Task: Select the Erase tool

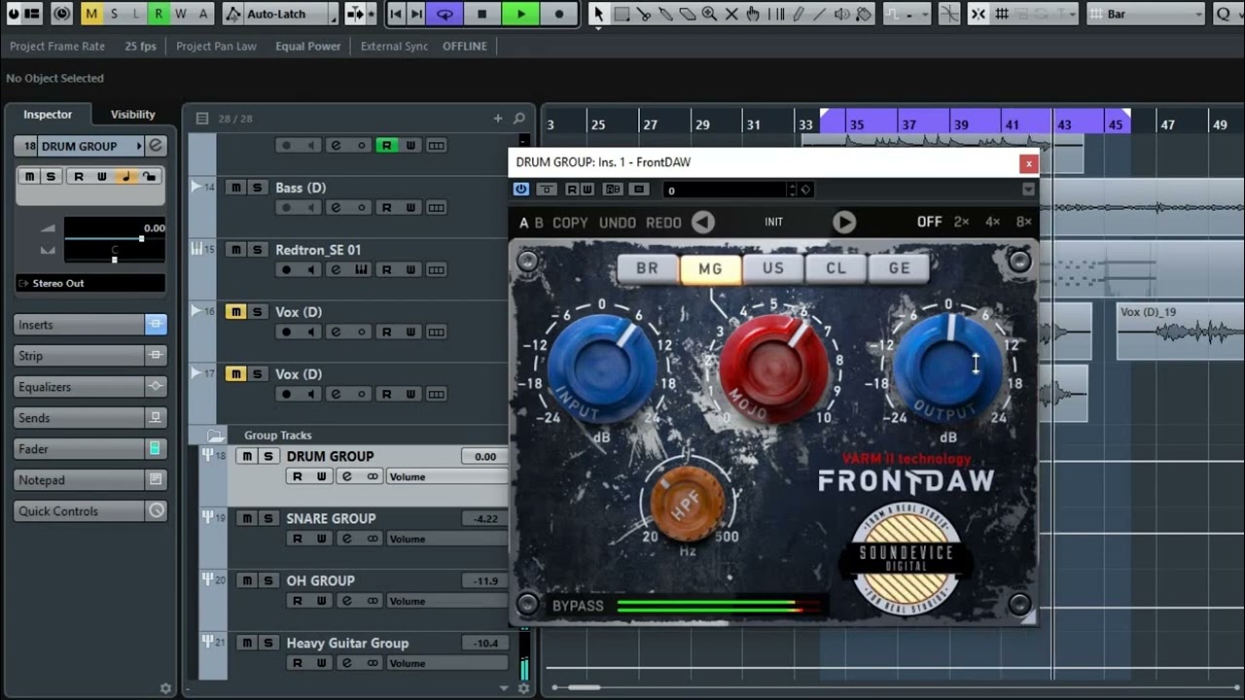Action: 688,14
